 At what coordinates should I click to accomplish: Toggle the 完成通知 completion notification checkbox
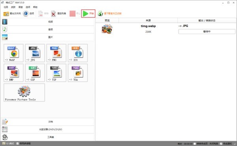point(221,144)
